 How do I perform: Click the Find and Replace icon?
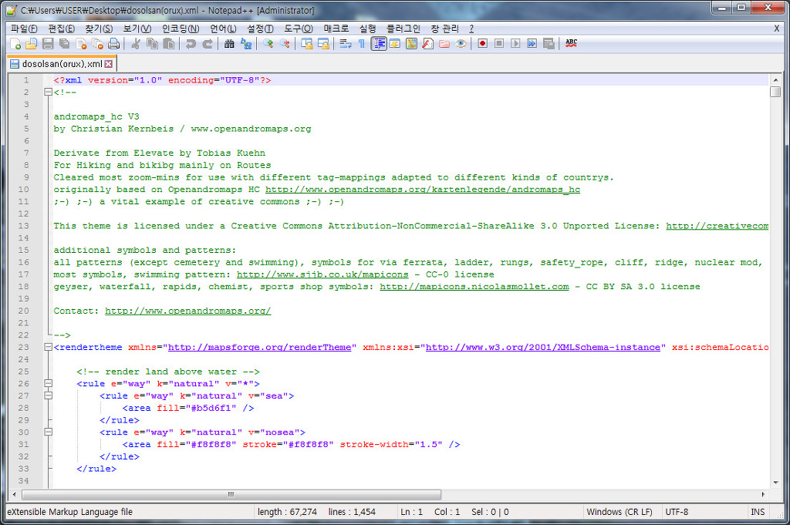(x=246, y=44)
